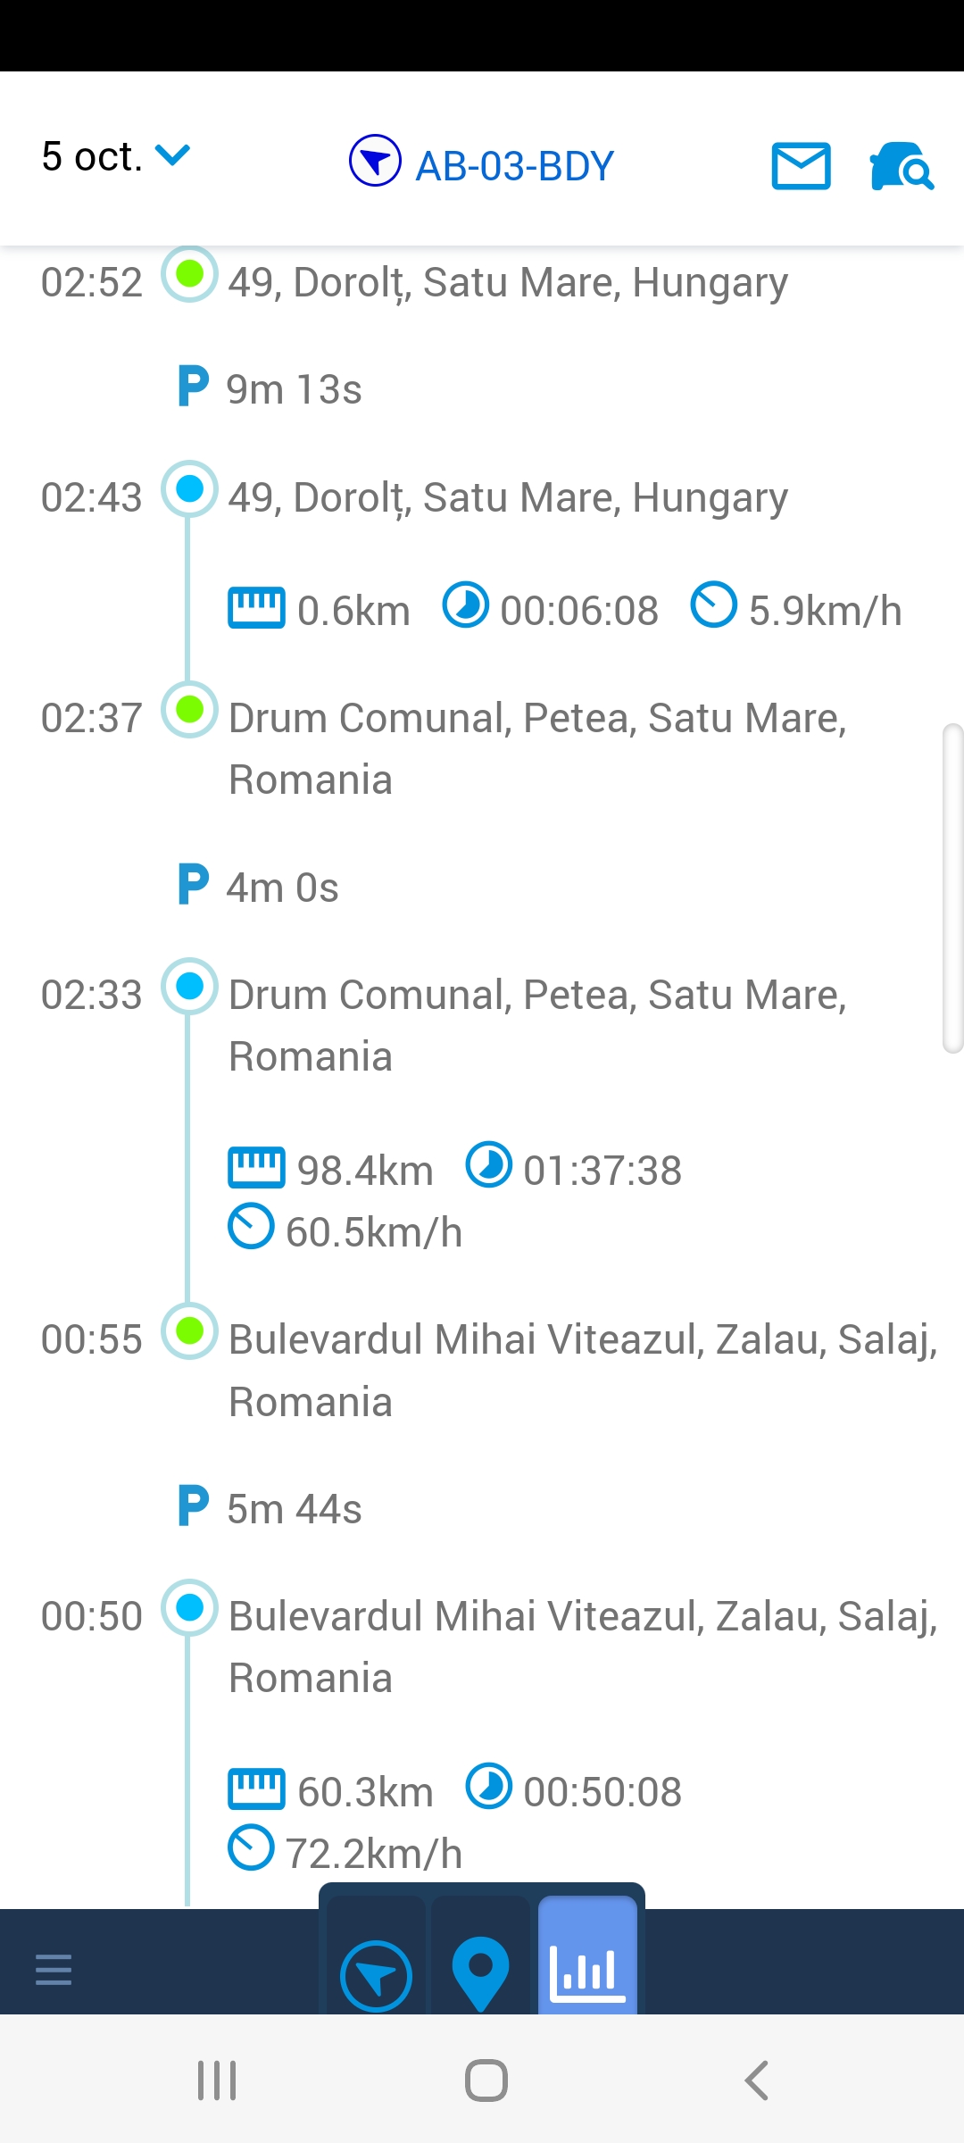Select the 02:33 Petea start marker
This screenshot has width=964, height=2143.
189,987
